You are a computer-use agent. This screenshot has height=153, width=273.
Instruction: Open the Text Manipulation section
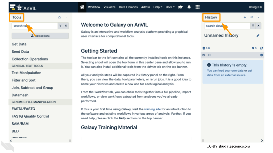pyautogui.click(x=26, y=73)
